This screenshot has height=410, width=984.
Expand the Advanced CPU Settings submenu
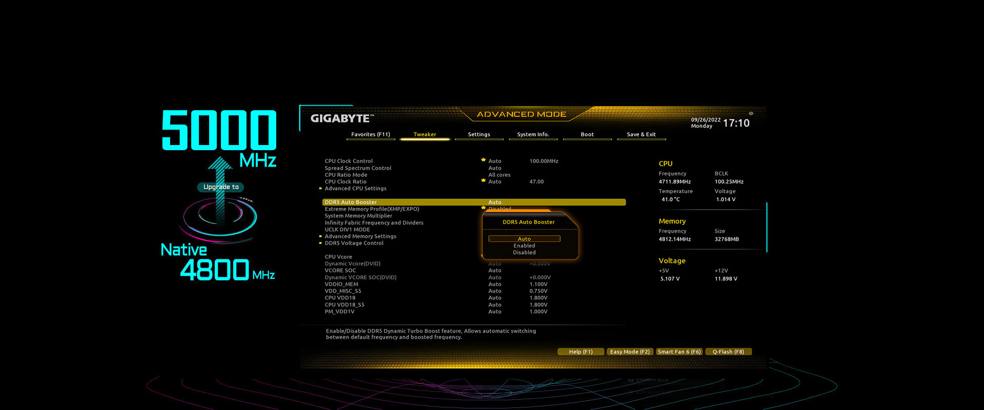click(x=356, y=189)
